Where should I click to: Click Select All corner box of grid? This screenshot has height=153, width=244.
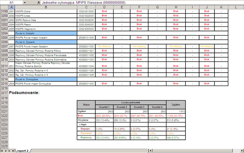[3, 7]
